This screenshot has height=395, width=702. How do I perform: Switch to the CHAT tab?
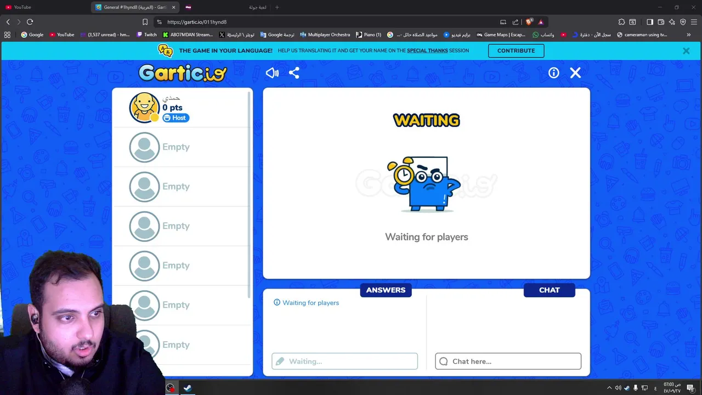tap(549, 290)
